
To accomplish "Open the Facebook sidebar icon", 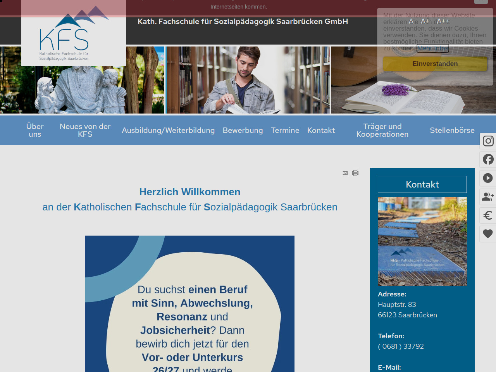I will pyautogui.click(x=488, y=159).
